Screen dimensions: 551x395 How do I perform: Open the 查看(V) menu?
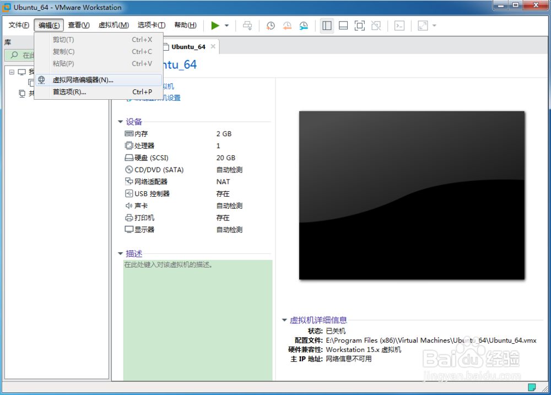79,25
